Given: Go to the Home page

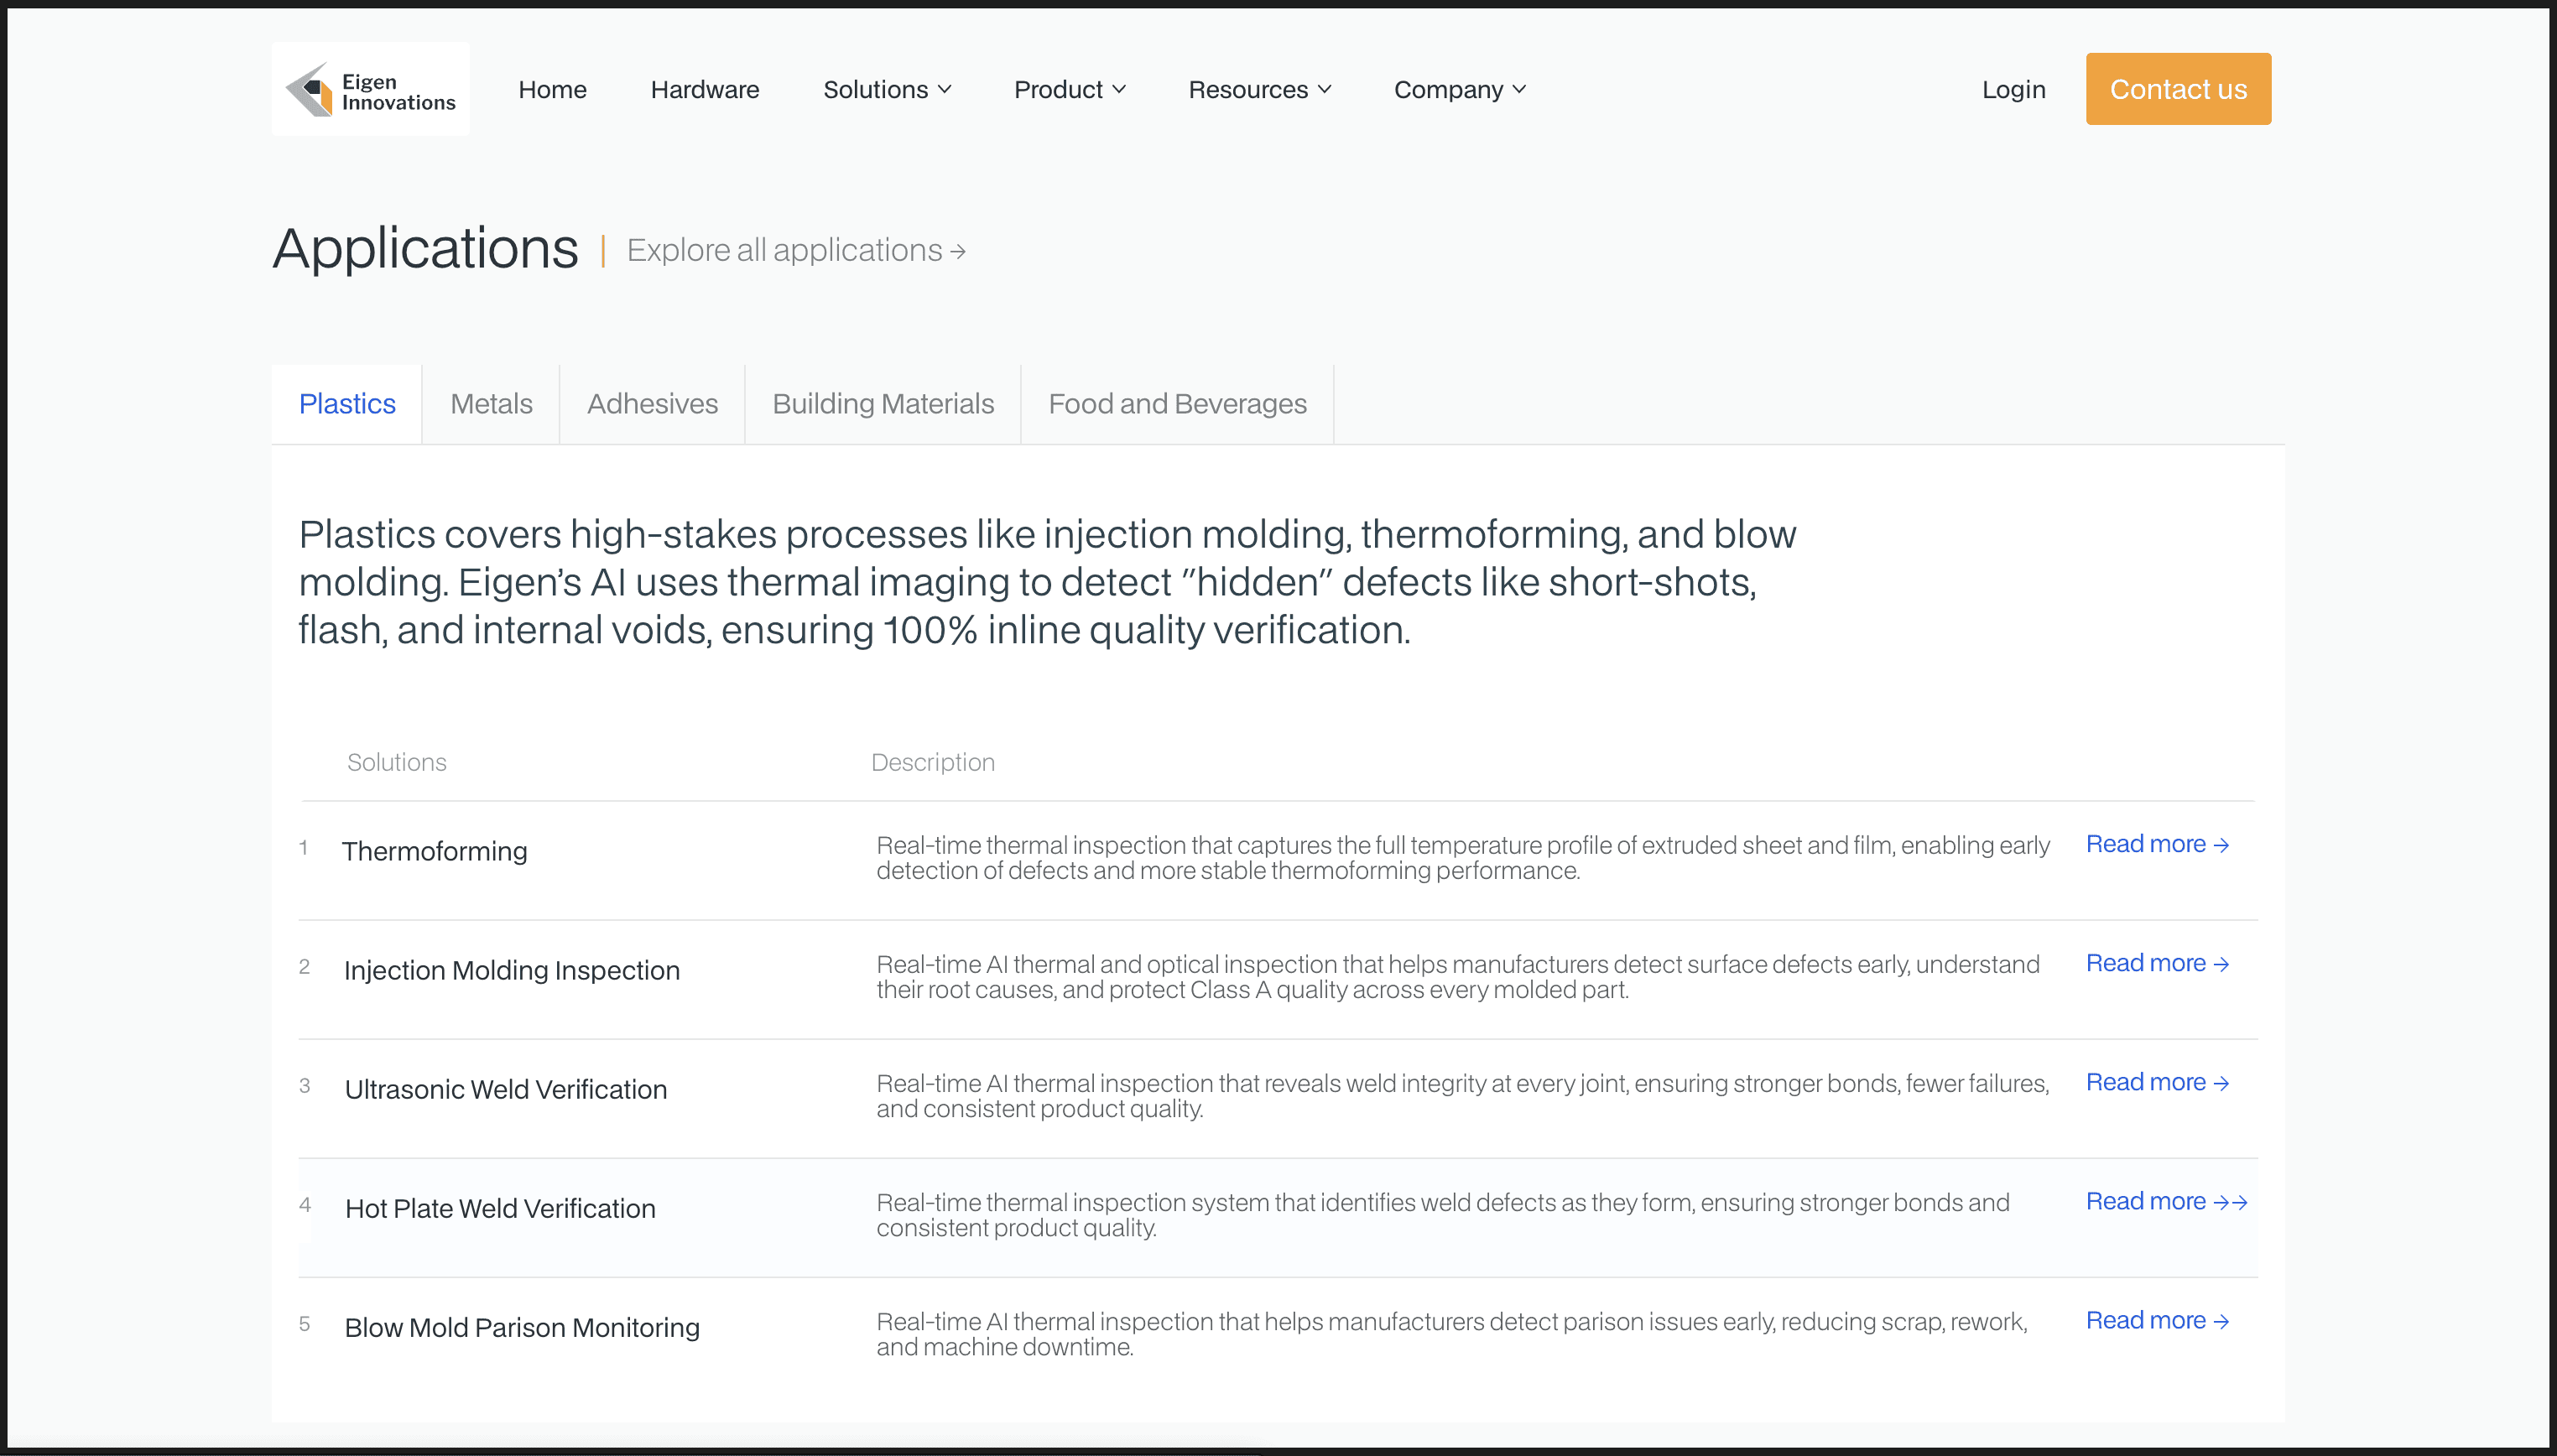Looking at the screenshot, I should [x=552, y=90].
